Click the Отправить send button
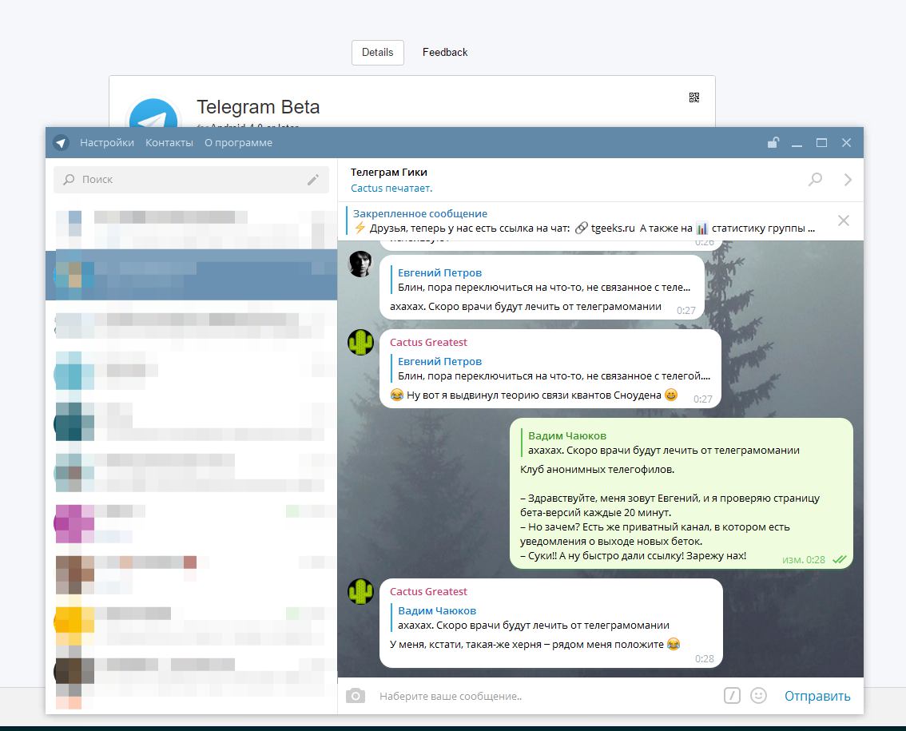 coord(817,697)
